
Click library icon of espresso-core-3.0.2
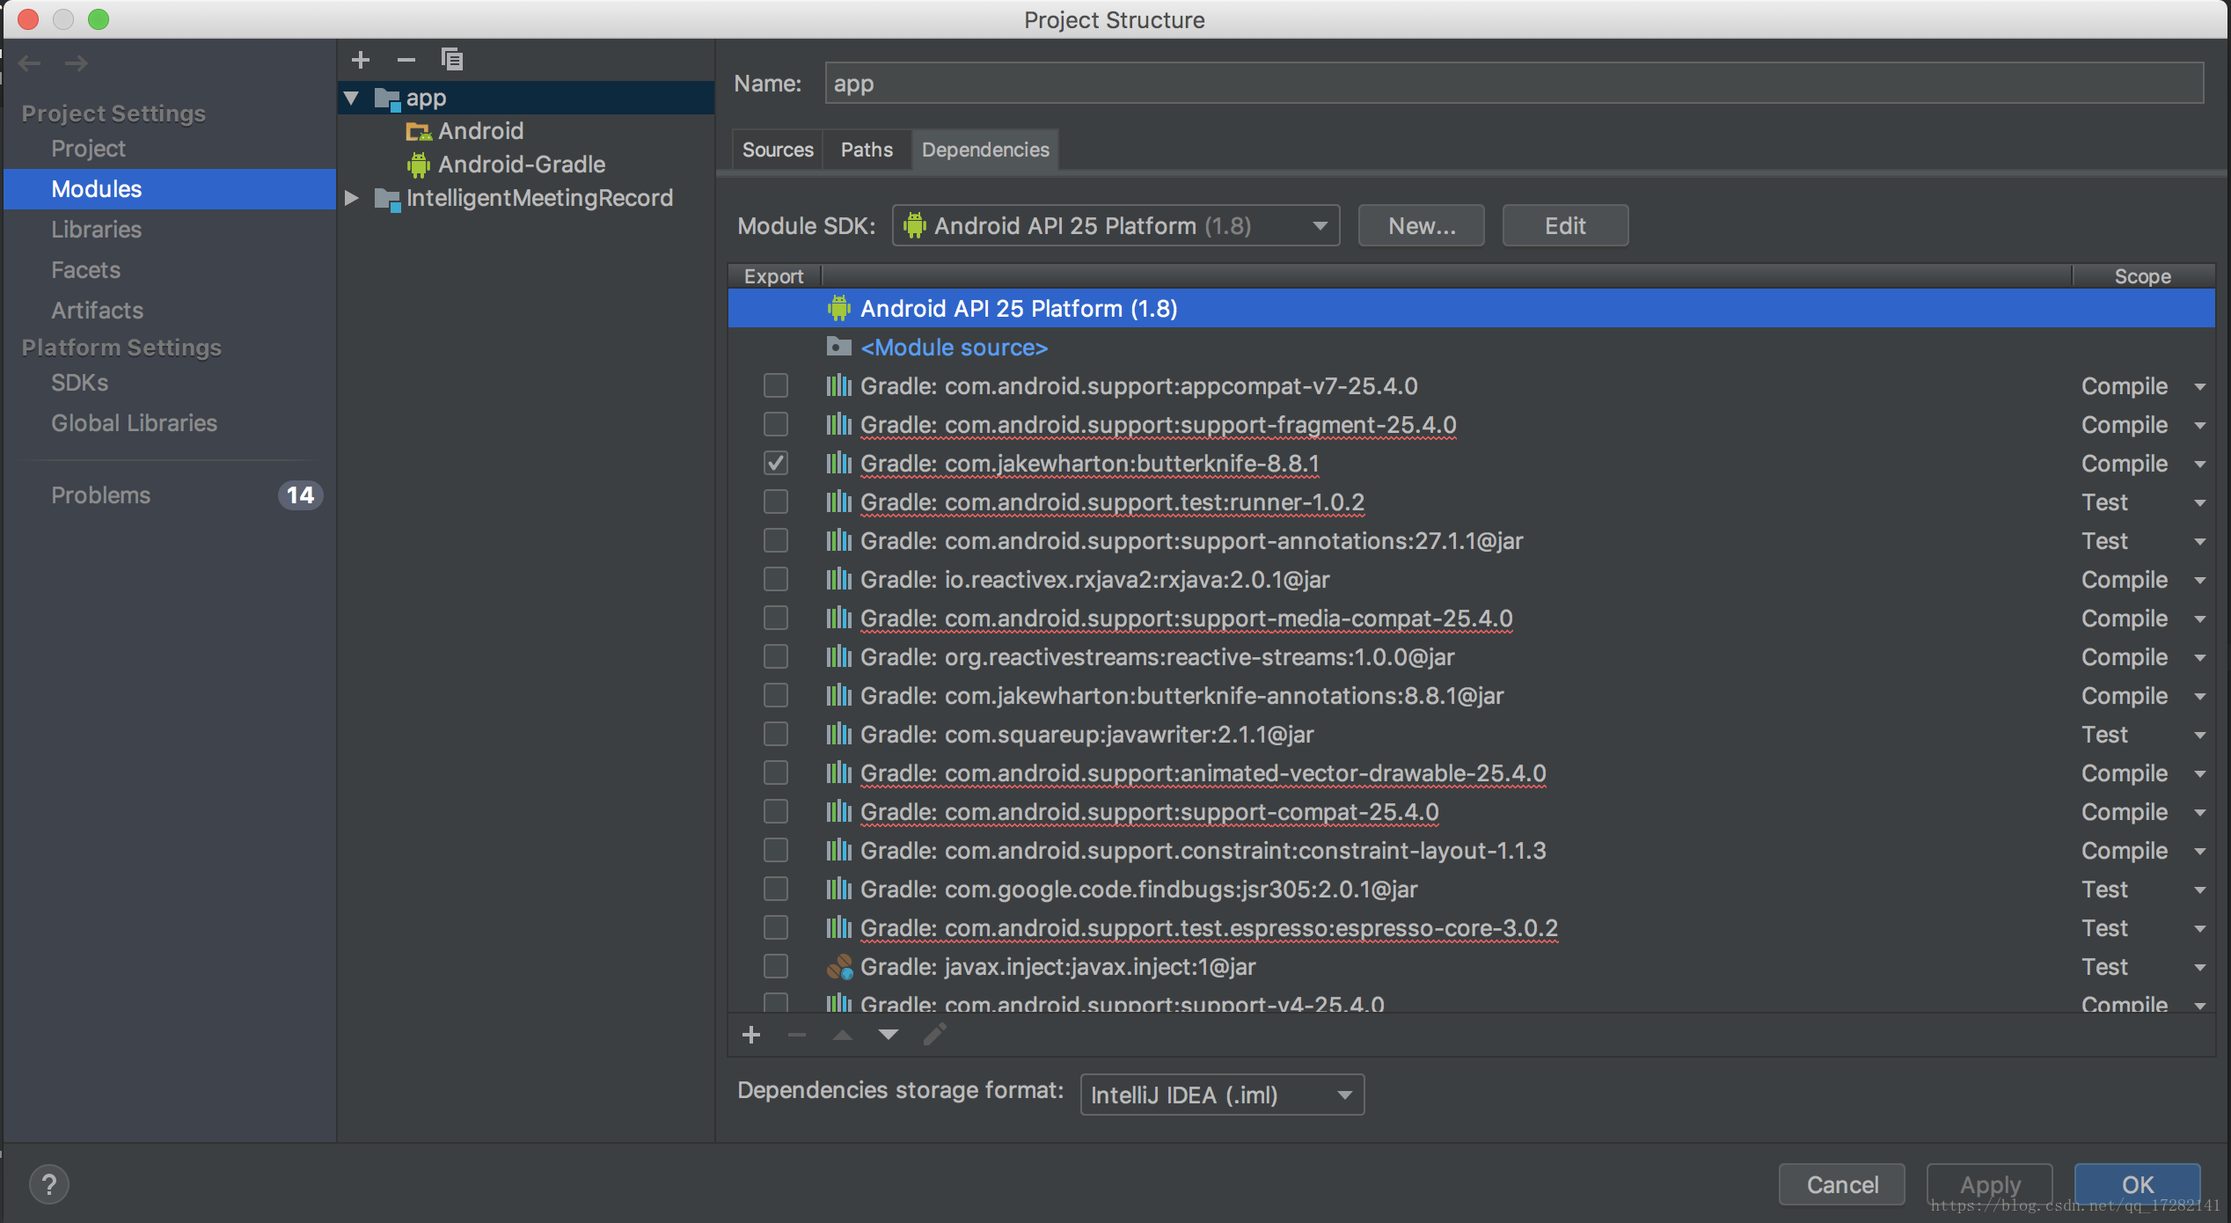839,927
